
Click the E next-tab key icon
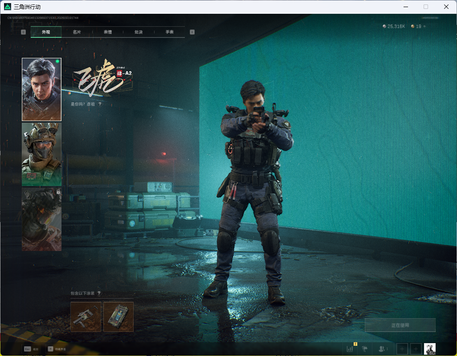[192, 32]
